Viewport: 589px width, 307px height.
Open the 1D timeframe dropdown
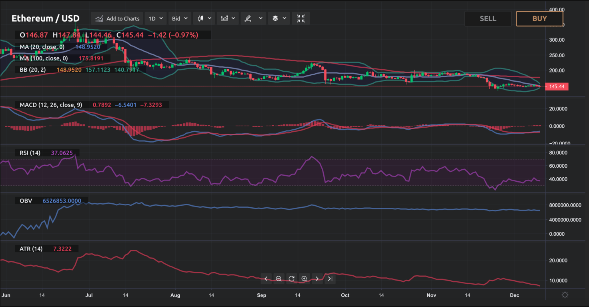point(155,18)
